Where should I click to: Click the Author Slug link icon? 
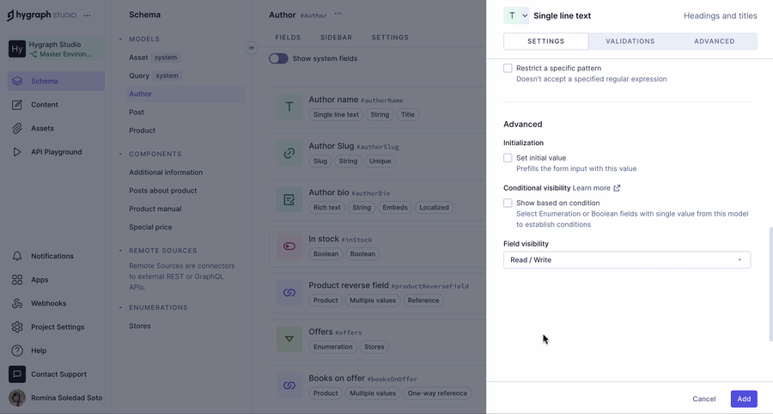pyautogui.click(x=289, y=154)
